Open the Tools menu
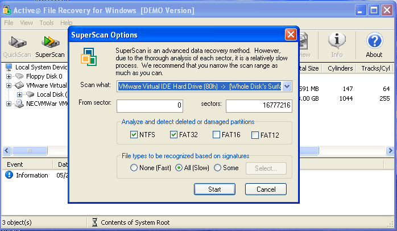Image resolution: width=397 pixels, height=231 pixels. [x=47, y=23]
